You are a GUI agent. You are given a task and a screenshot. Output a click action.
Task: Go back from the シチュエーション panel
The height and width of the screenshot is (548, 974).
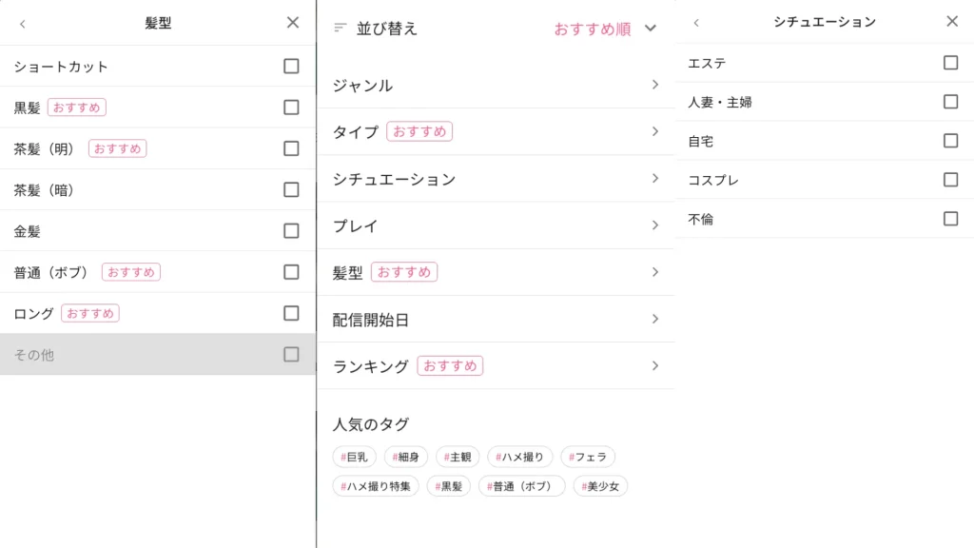pos(696,22)
